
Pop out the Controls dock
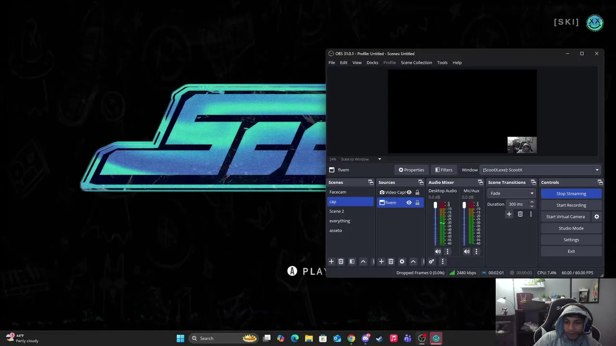600,183
